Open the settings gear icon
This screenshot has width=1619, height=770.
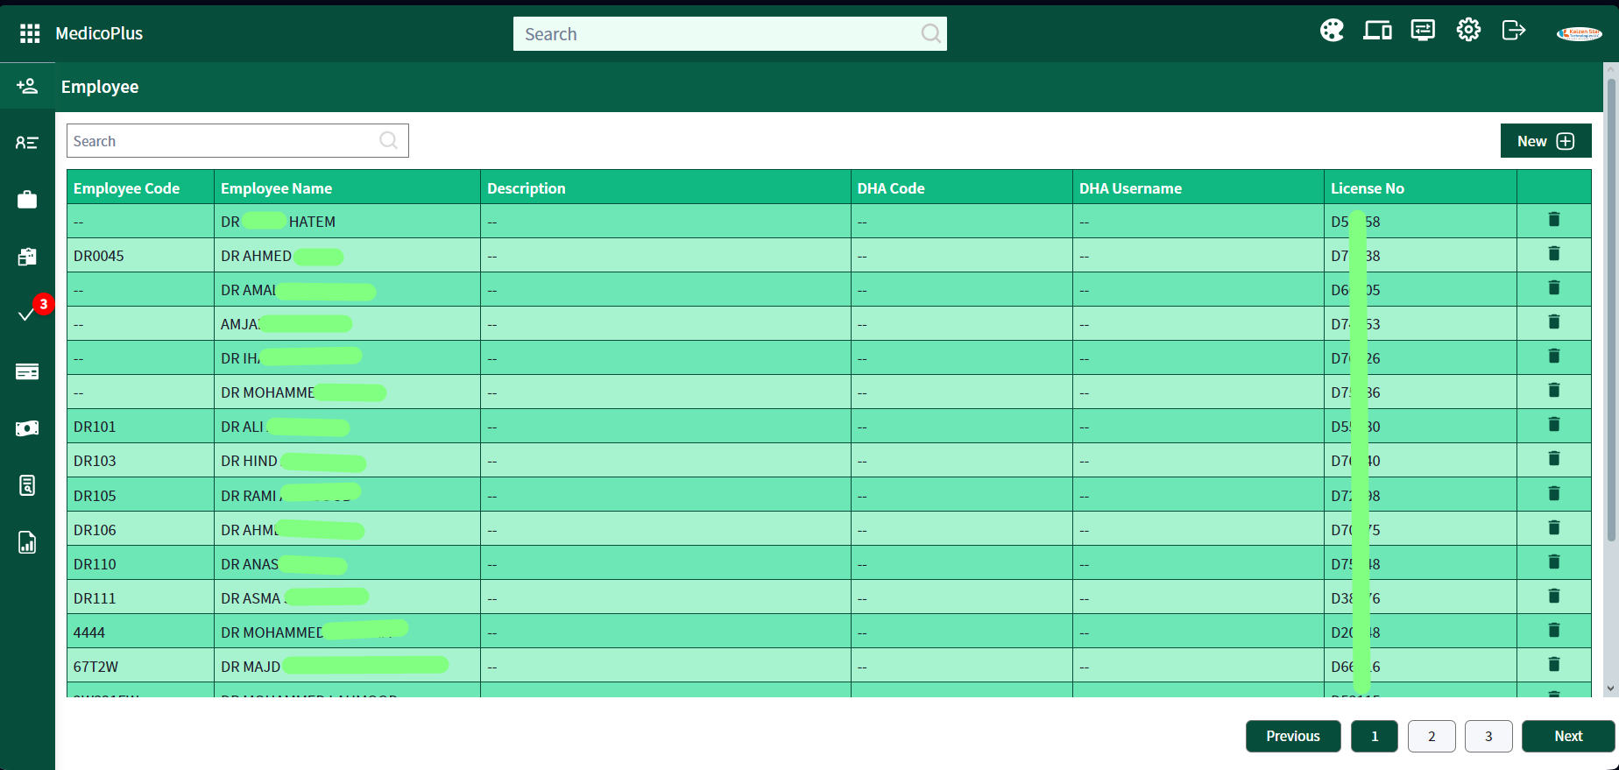click(x=1468, y=31)
